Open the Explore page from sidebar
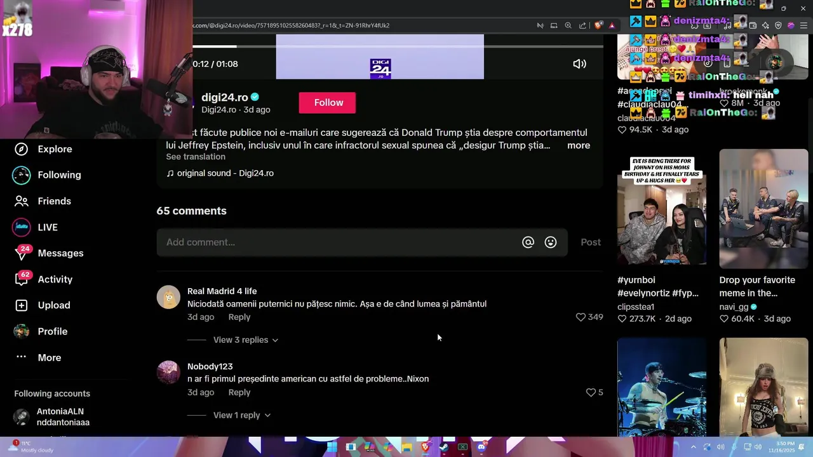 (x=43, y=149)
